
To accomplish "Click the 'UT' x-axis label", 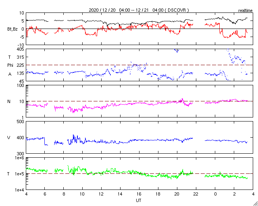I will coord(138,200).
